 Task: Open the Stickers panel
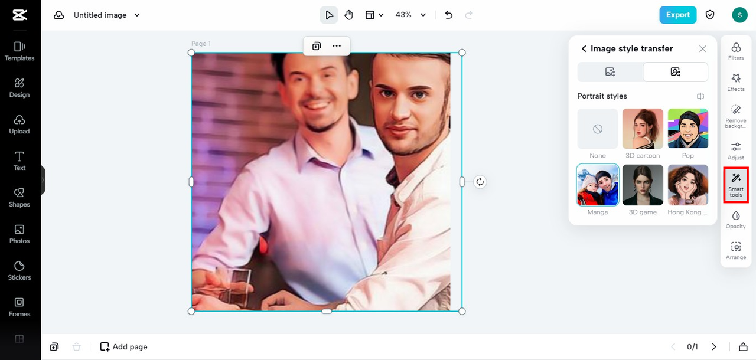(x=19, y=271)
